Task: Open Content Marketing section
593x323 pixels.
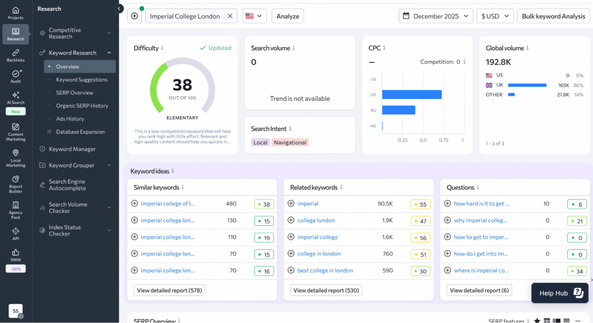Action: point(15,133)
